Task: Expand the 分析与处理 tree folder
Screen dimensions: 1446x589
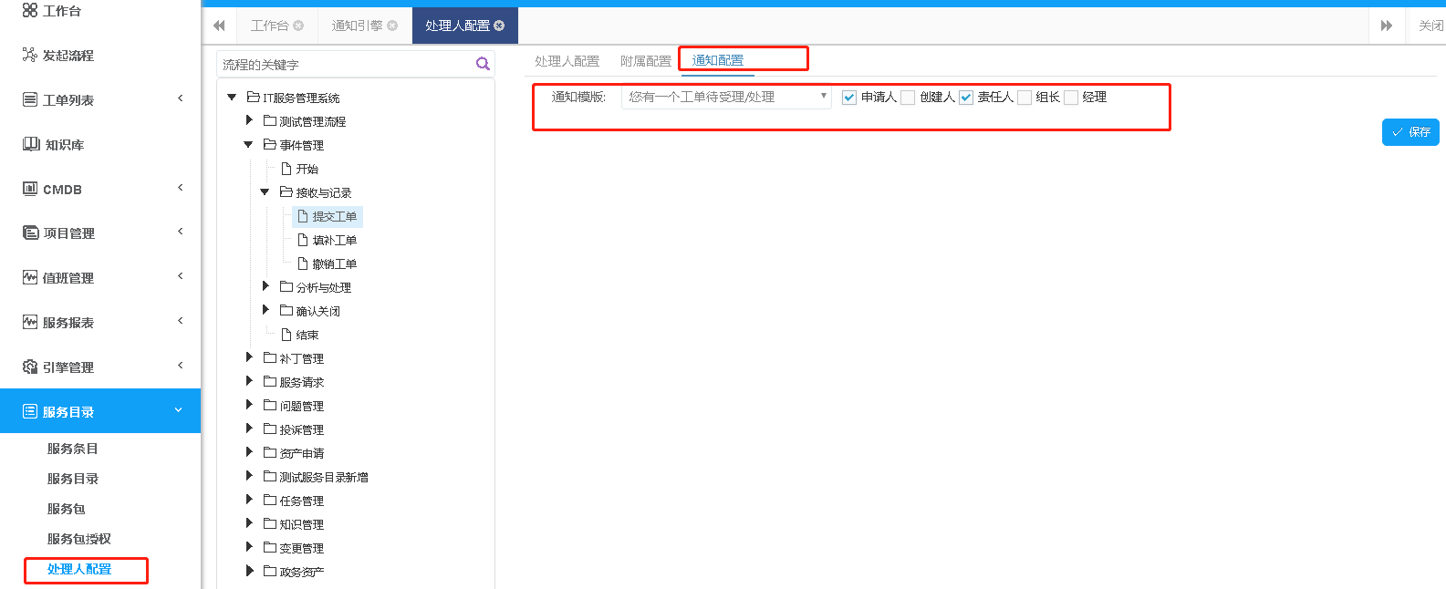Action: [265, 286]
